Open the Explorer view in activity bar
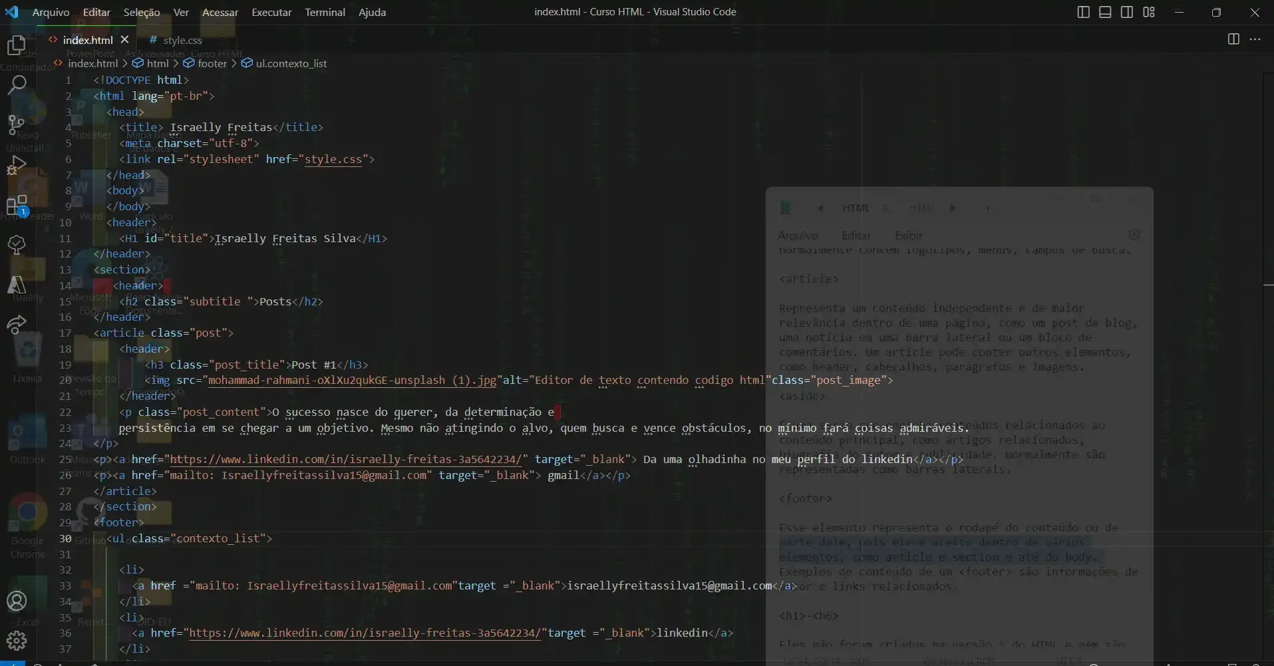 [16, 45]
